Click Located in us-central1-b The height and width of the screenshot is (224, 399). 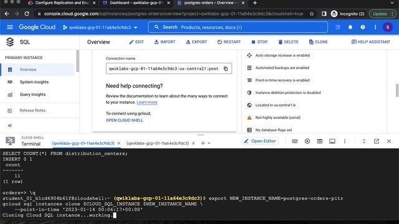point(276,105)
